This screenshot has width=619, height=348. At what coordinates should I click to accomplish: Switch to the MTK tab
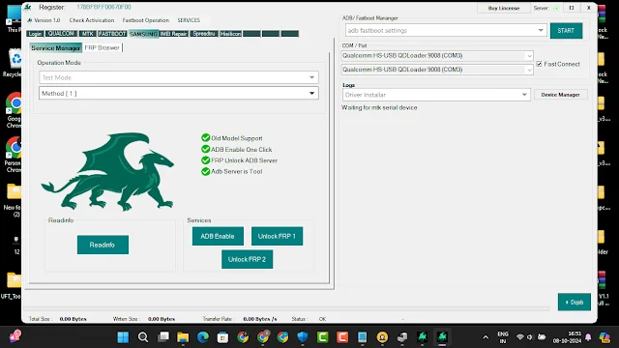click(x=87, y=34)
